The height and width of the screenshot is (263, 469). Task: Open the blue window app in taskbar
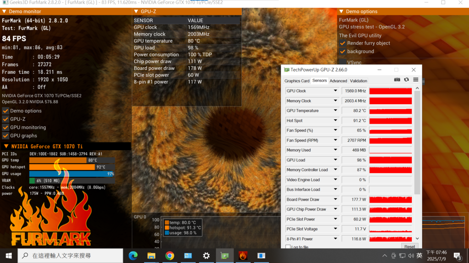(261, 256)
